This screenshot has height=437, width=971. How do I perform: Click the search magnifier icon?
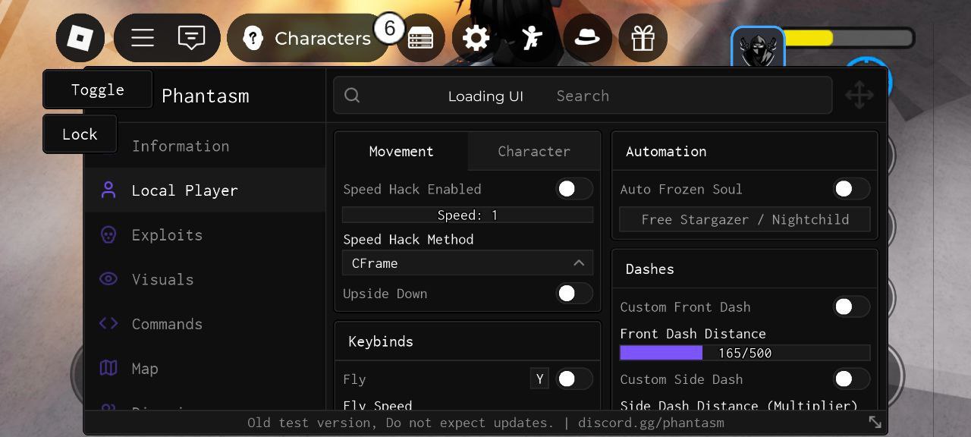(352, 96)
